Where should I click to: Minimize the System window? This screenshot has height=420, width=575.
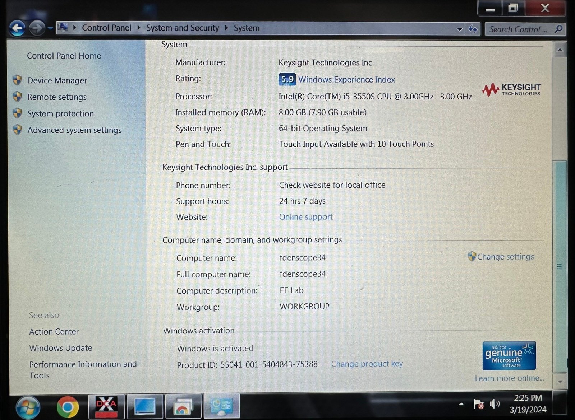click(490, 8)
